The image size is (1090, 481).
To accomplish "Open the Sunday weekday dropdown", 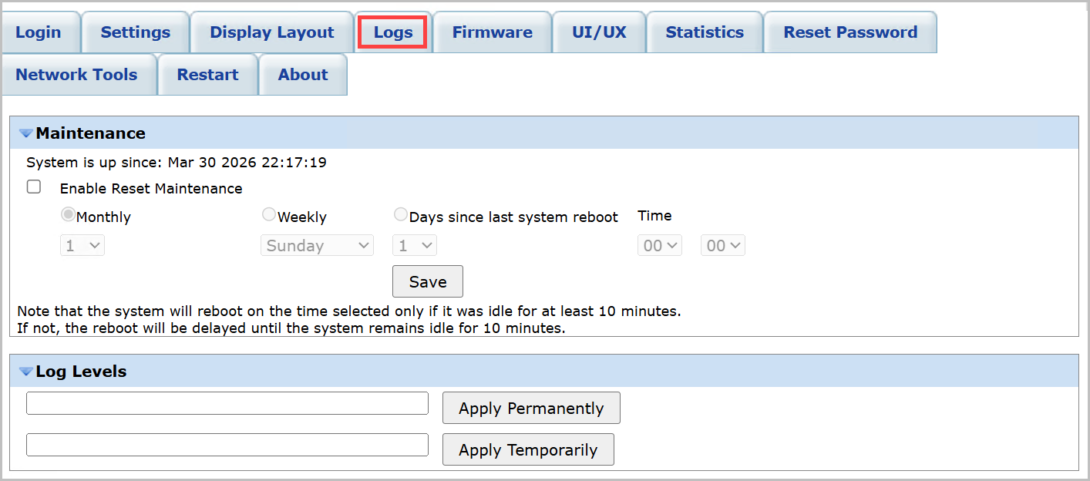I will [317, 246].
